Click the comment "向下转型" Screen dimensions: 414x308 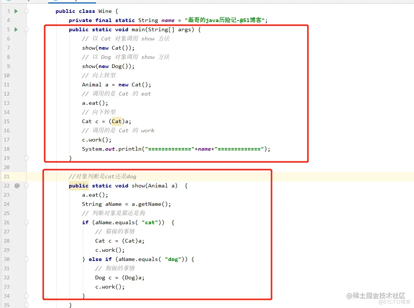[99, 112]
